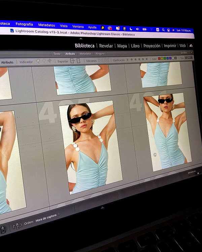202x252 pixels.
Task: Filter by rejected photos indicator
Action: [49, 61]
